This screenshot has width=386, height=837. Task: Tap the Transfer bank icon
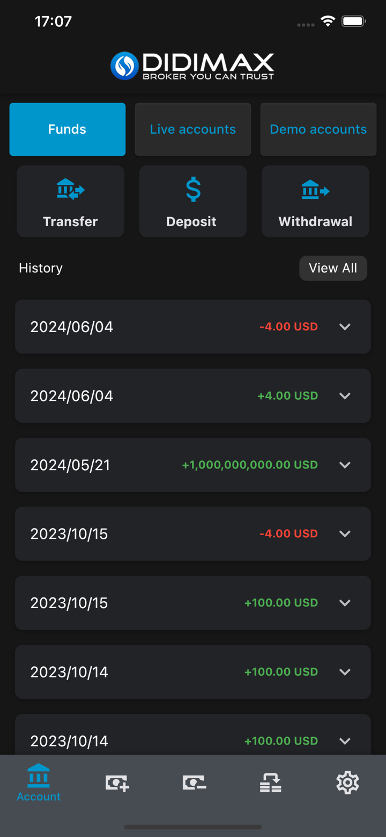coord(70,190)
